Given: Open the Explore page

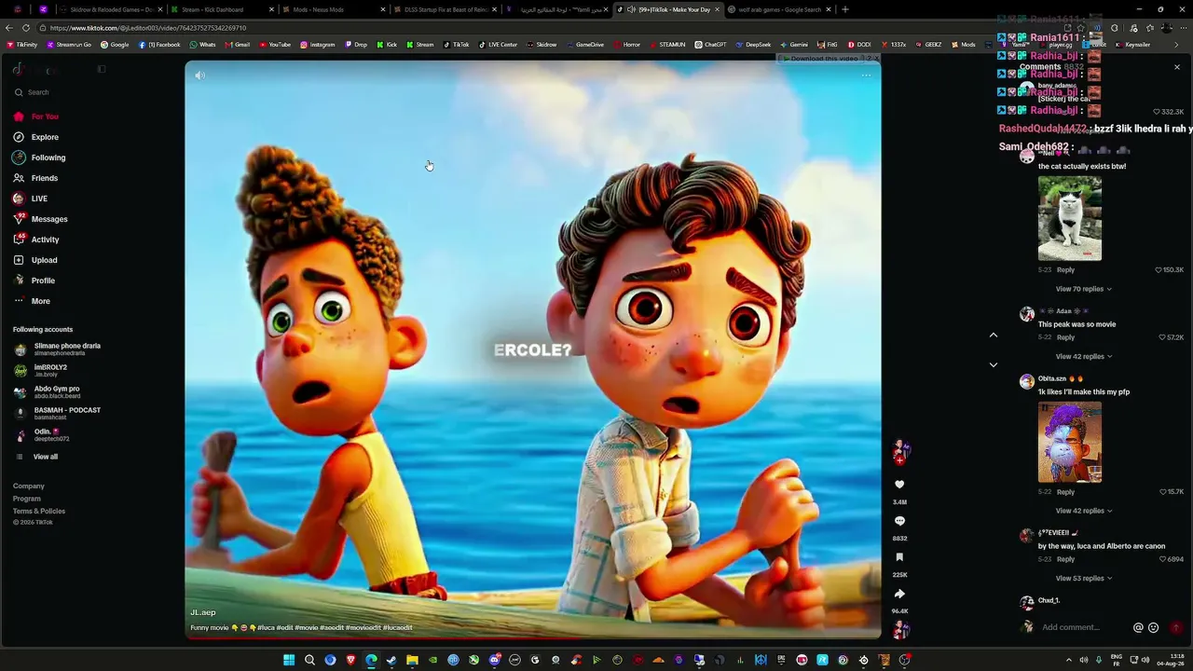Looking at the screenshot, I should pos(37,137).
